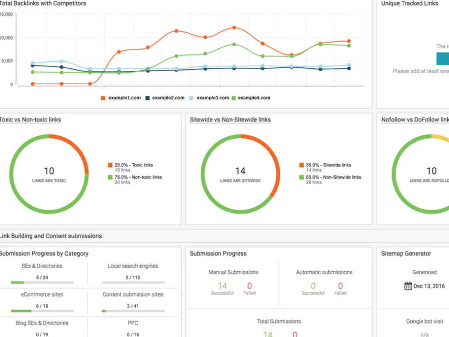Toggle example1.com orange legend swatch
Viewport: 449px width, 337px height.
coord(103,98)
